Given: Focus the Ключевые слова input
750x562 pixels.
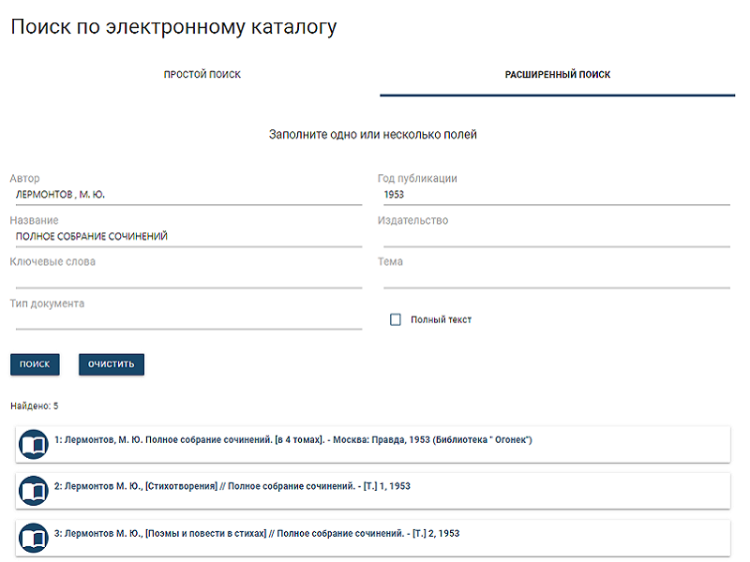Looking at the screenshot, I should pos(187,278).
